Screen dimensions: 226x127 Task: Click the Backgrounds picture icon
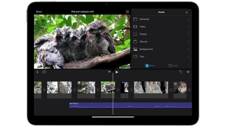pyautogui.click(x=135, y=49)
